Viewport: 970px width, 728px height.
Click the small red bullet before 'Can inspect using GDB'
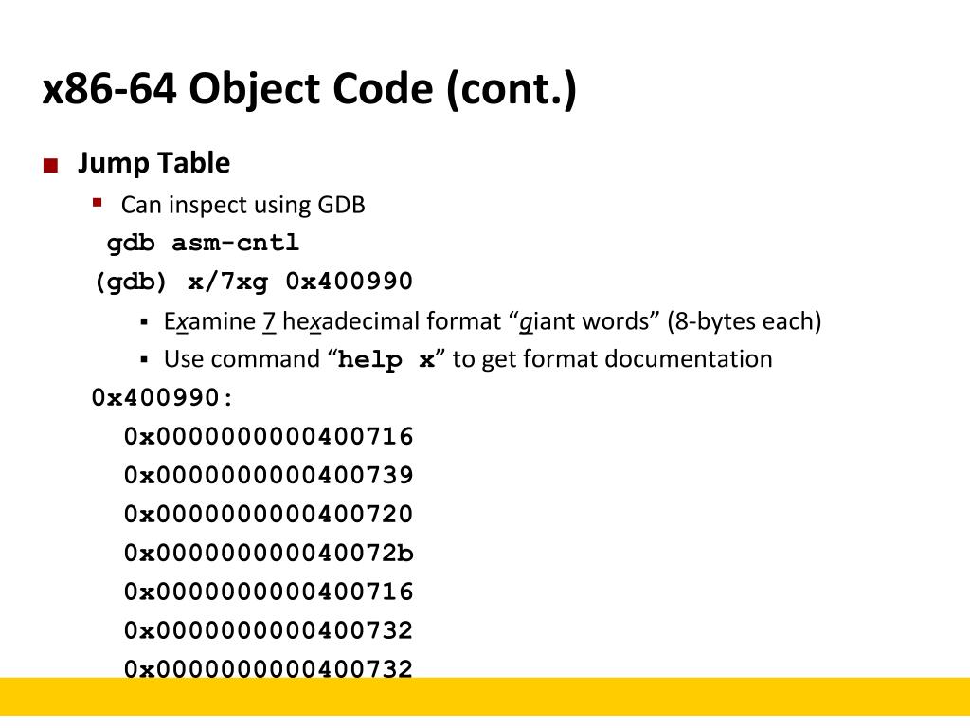pyautogui.click(x=98, y=203)
